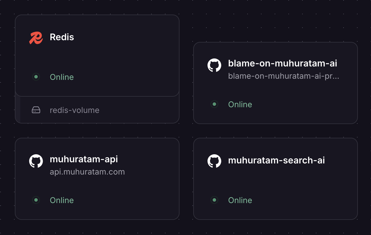
Task: Click the status dot on blame-on-muhuratam-ai
Action: pyautogui.click(x=214, y=104)
